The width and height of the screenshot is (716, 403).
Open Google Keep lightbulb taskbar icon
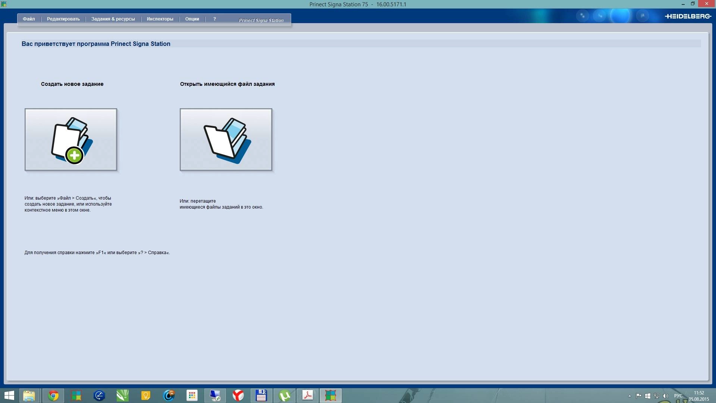point(145,396)
